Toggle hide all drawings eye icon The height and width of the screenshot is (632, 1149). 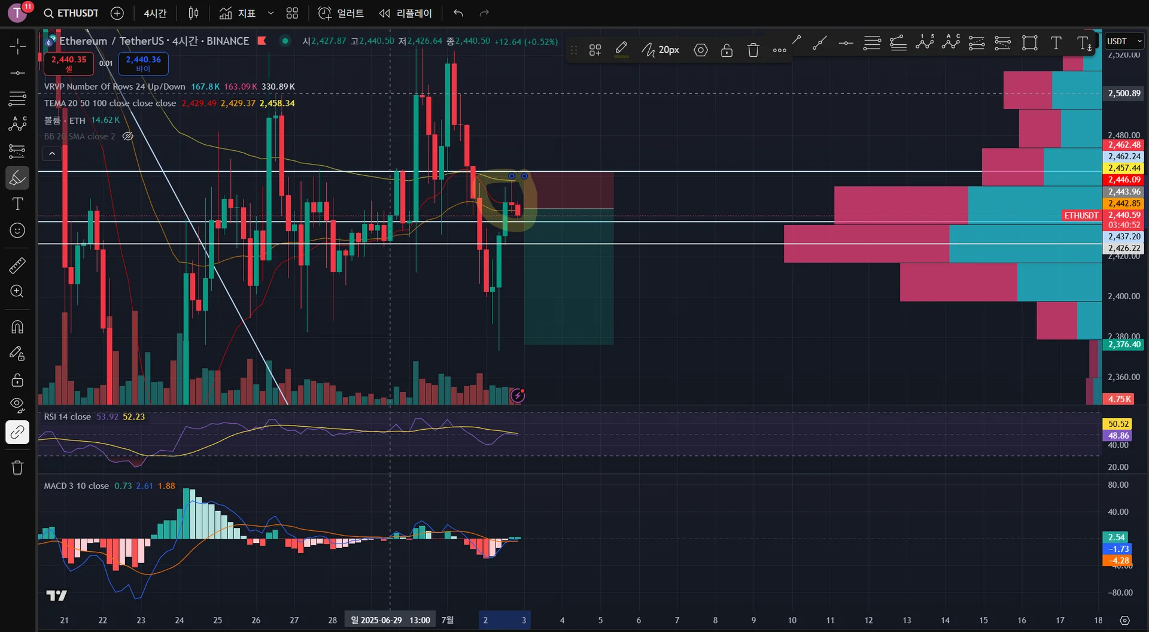click(x=17, y=405)
